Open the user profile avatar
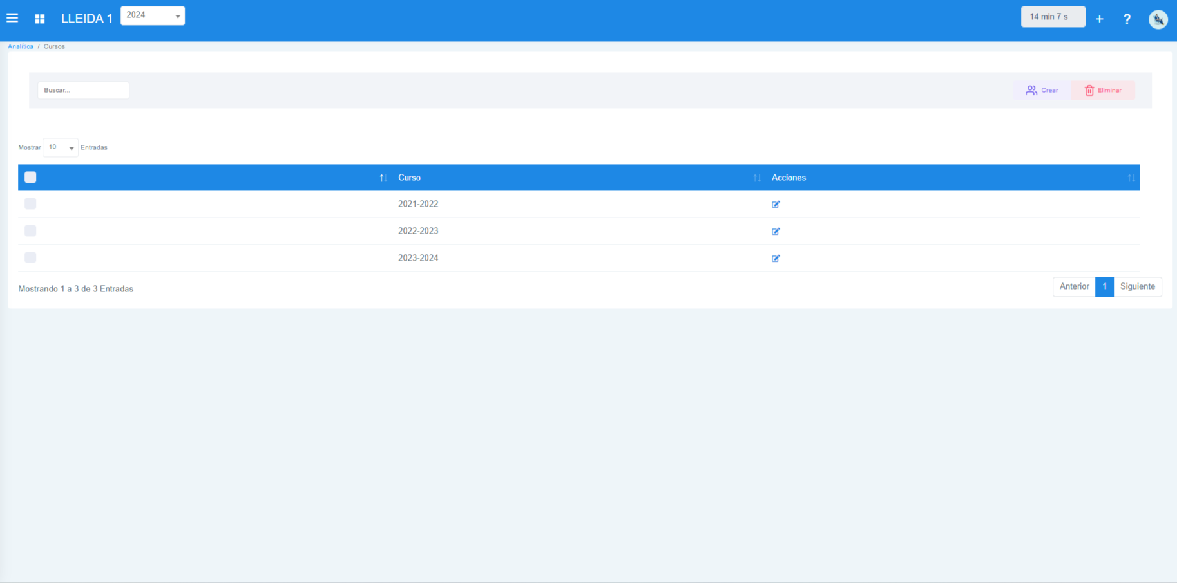This screenshot has width=1177, height=583. coord(1158,19)
